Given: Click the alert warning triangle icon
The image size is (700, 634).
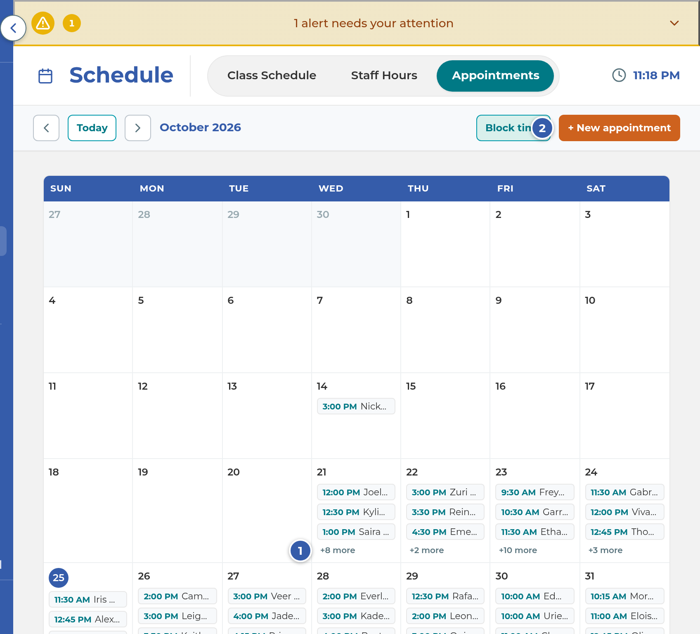Looking at the screenshot, I should (43, 23).
